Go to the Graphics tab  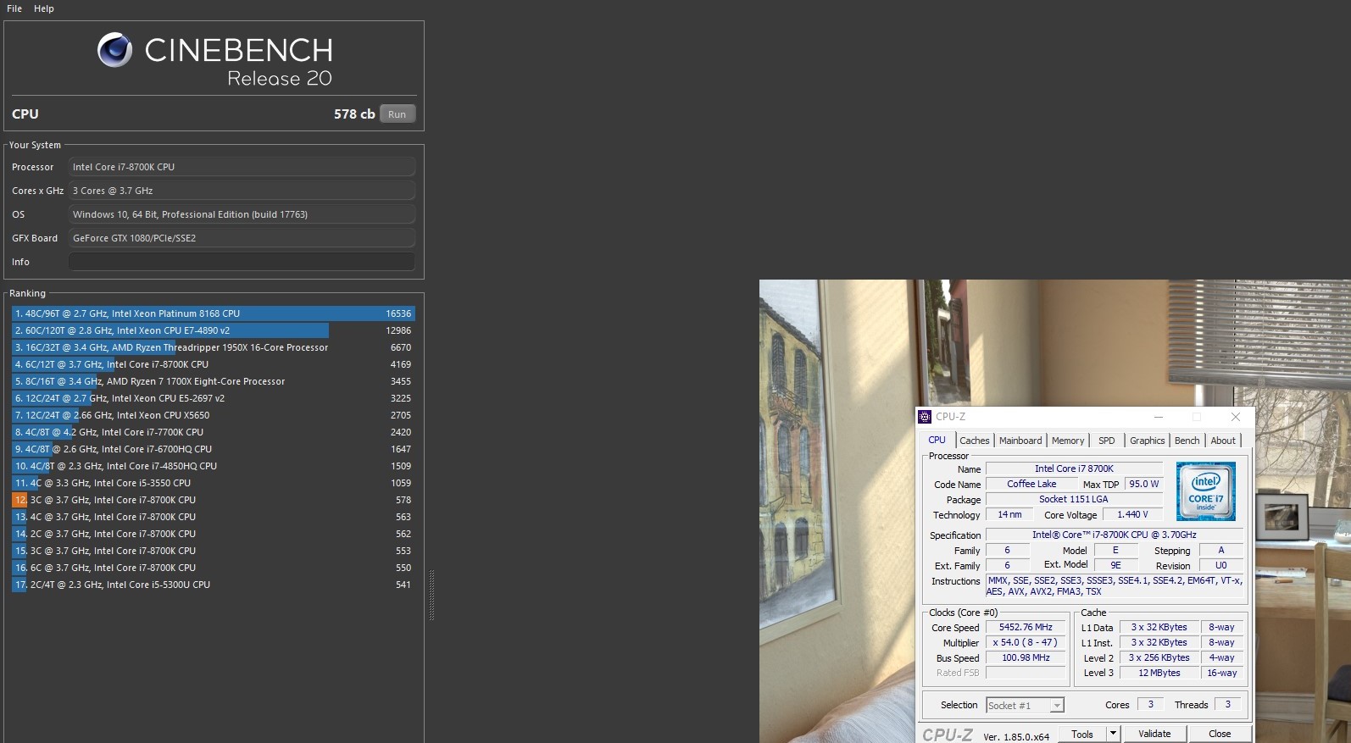(x=1147, y=441)
